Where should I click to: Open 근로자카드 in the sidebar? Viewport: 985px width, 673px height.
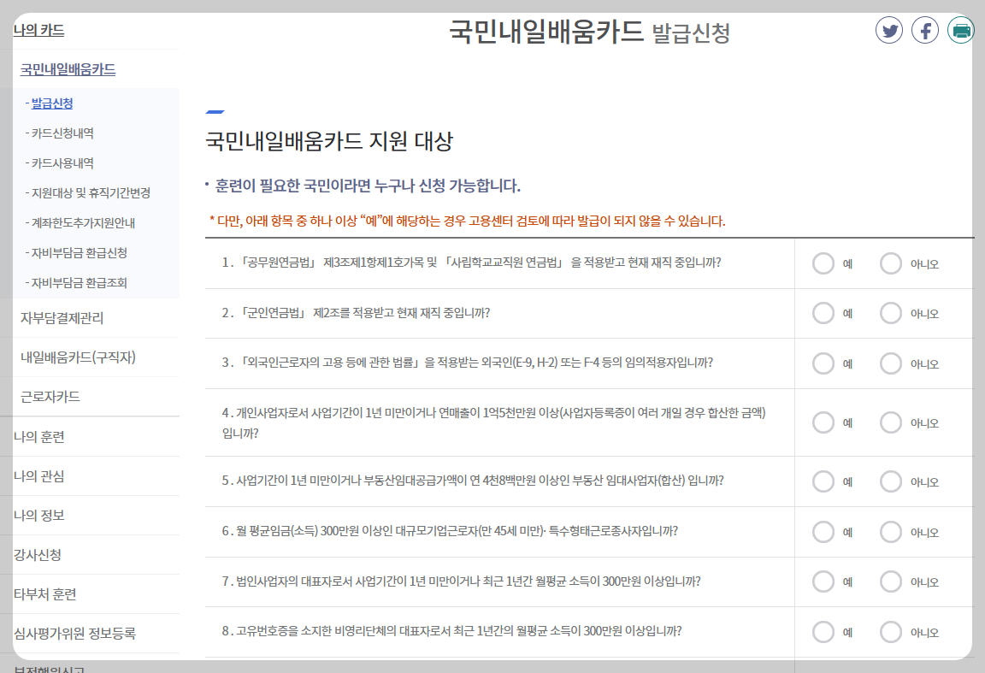(50, 397)
